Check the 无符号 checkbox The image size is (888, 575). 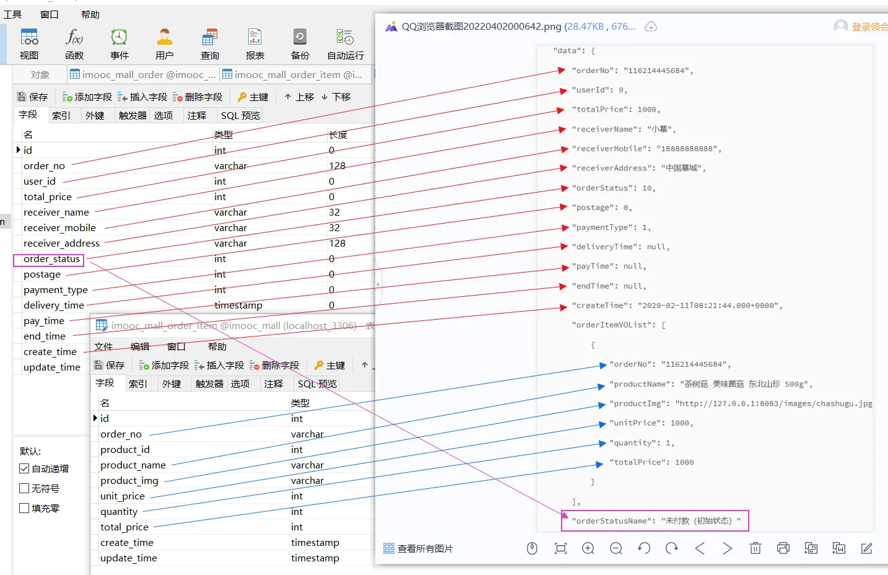click(x=24, y=488)
